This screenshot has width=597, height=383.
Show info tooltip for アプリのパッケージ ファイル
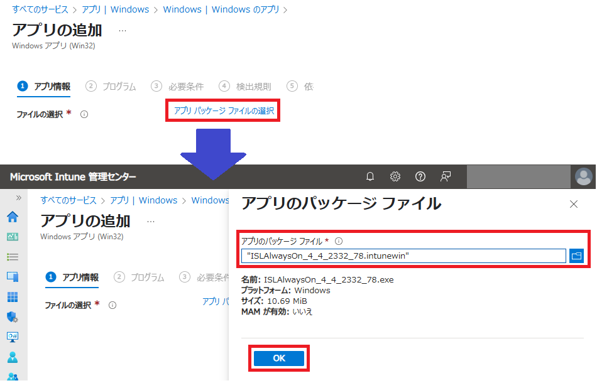pyautogui.click(x=339, y=241)
